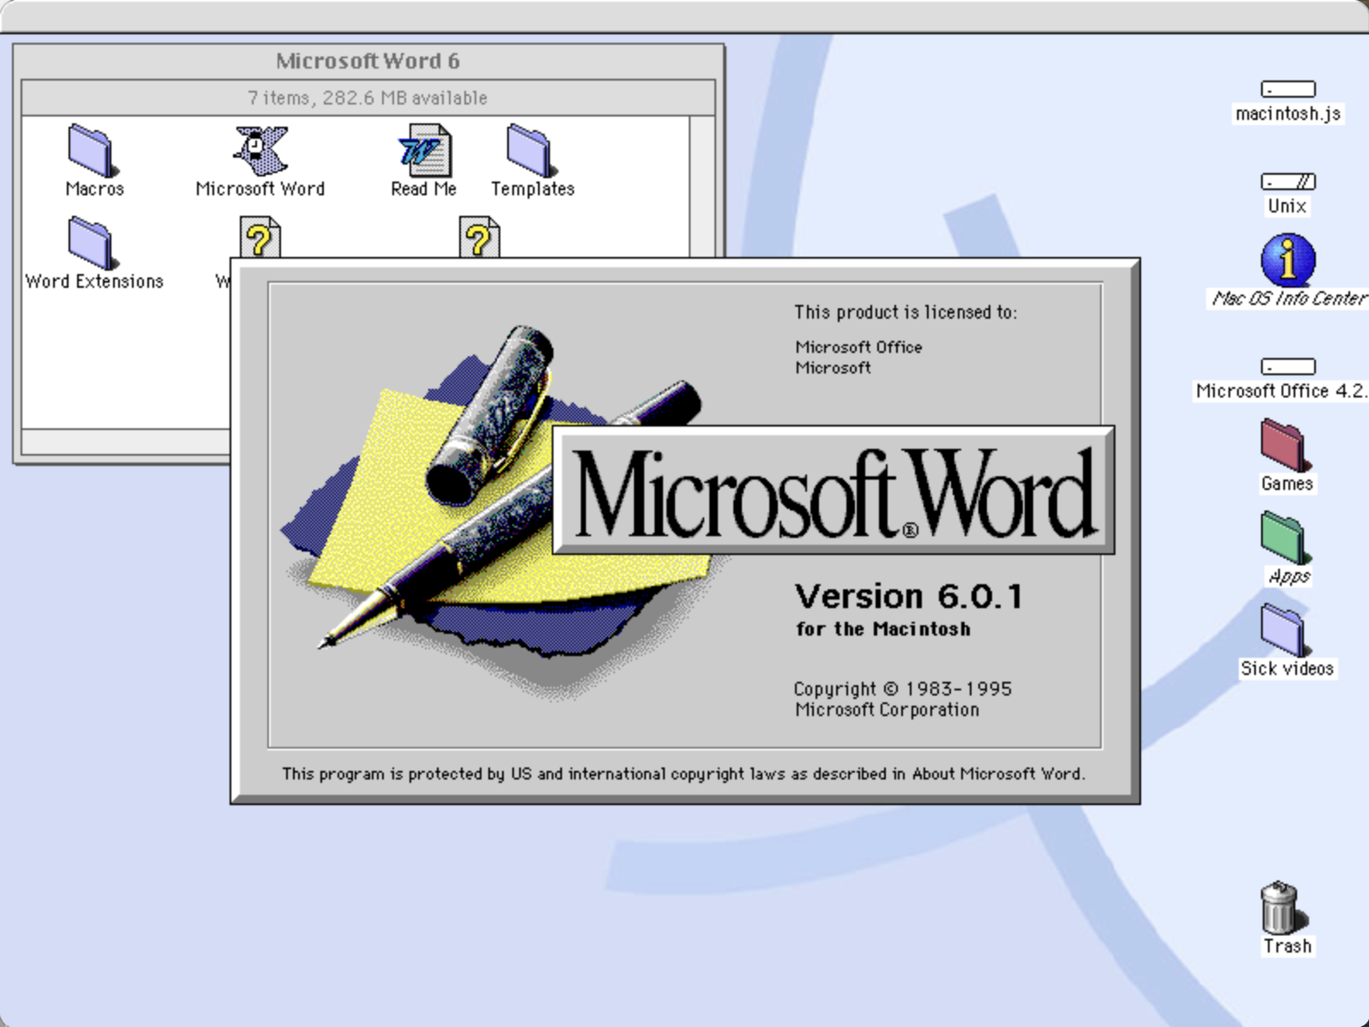1369x1027 pixels.
Task: Select the macintosh.js disk icon
Action: coord(1288,89)
